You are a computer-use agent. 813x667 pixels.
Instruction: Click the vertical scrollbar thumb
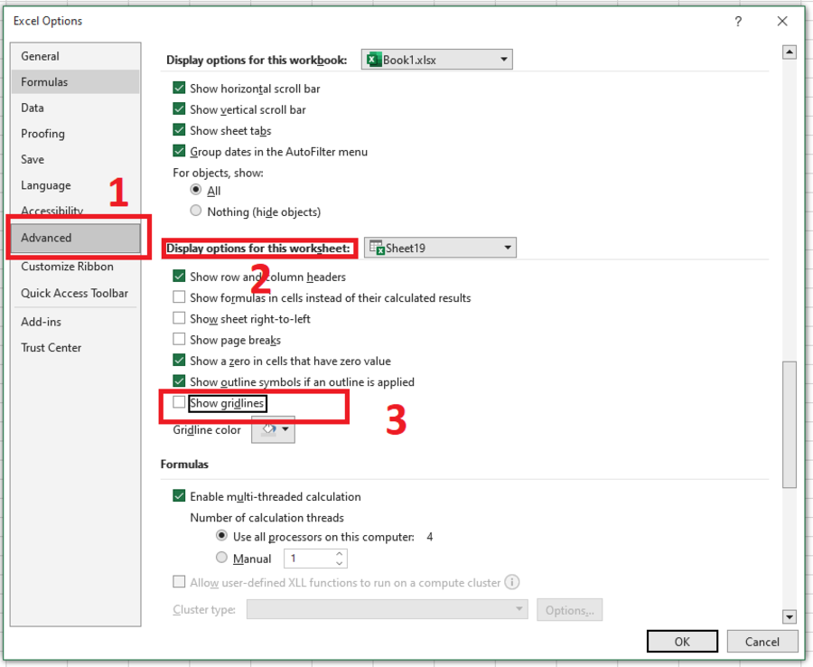[790, 424]
